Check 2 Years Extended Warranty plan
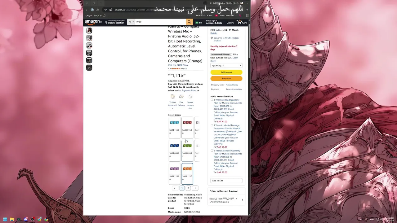This screenshot has height=223, width=397. tap(212, 151)
